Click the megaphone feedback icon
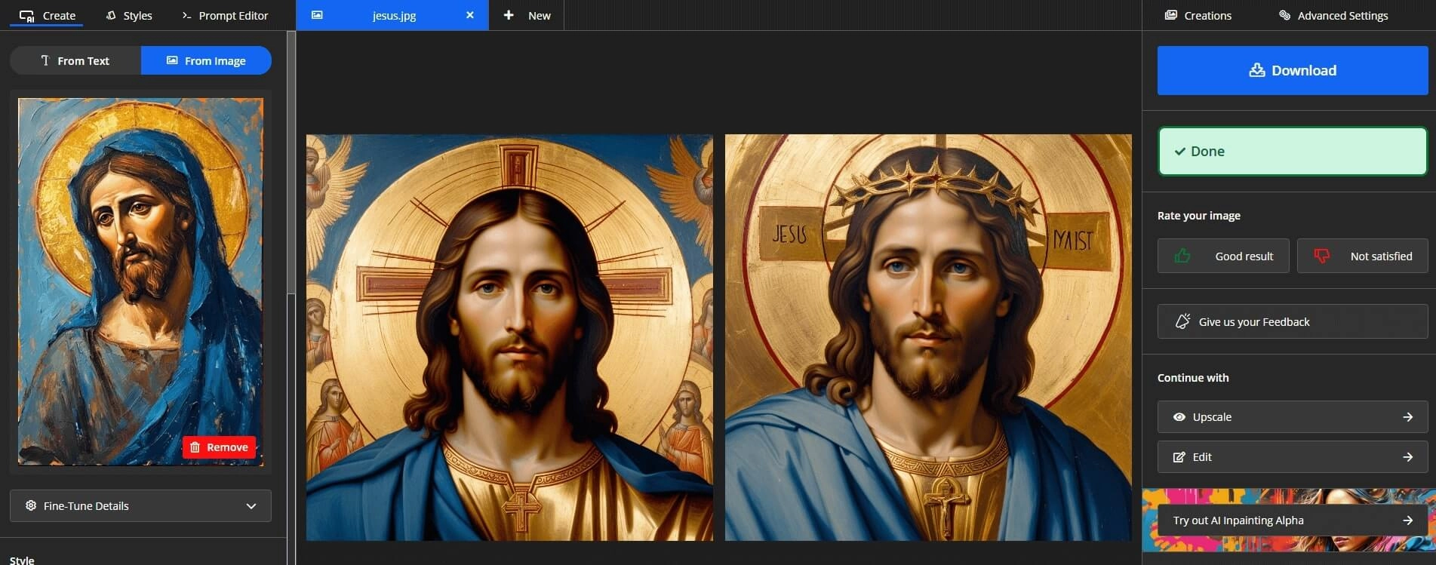Viewport: 1436px width, 565px height. tap(1182, 321)
